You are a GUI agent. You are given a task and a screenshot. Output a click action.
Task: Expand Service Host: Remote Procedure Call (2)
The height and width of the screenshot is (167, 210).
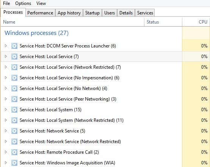pyautogui.click(x=6, y=152)
